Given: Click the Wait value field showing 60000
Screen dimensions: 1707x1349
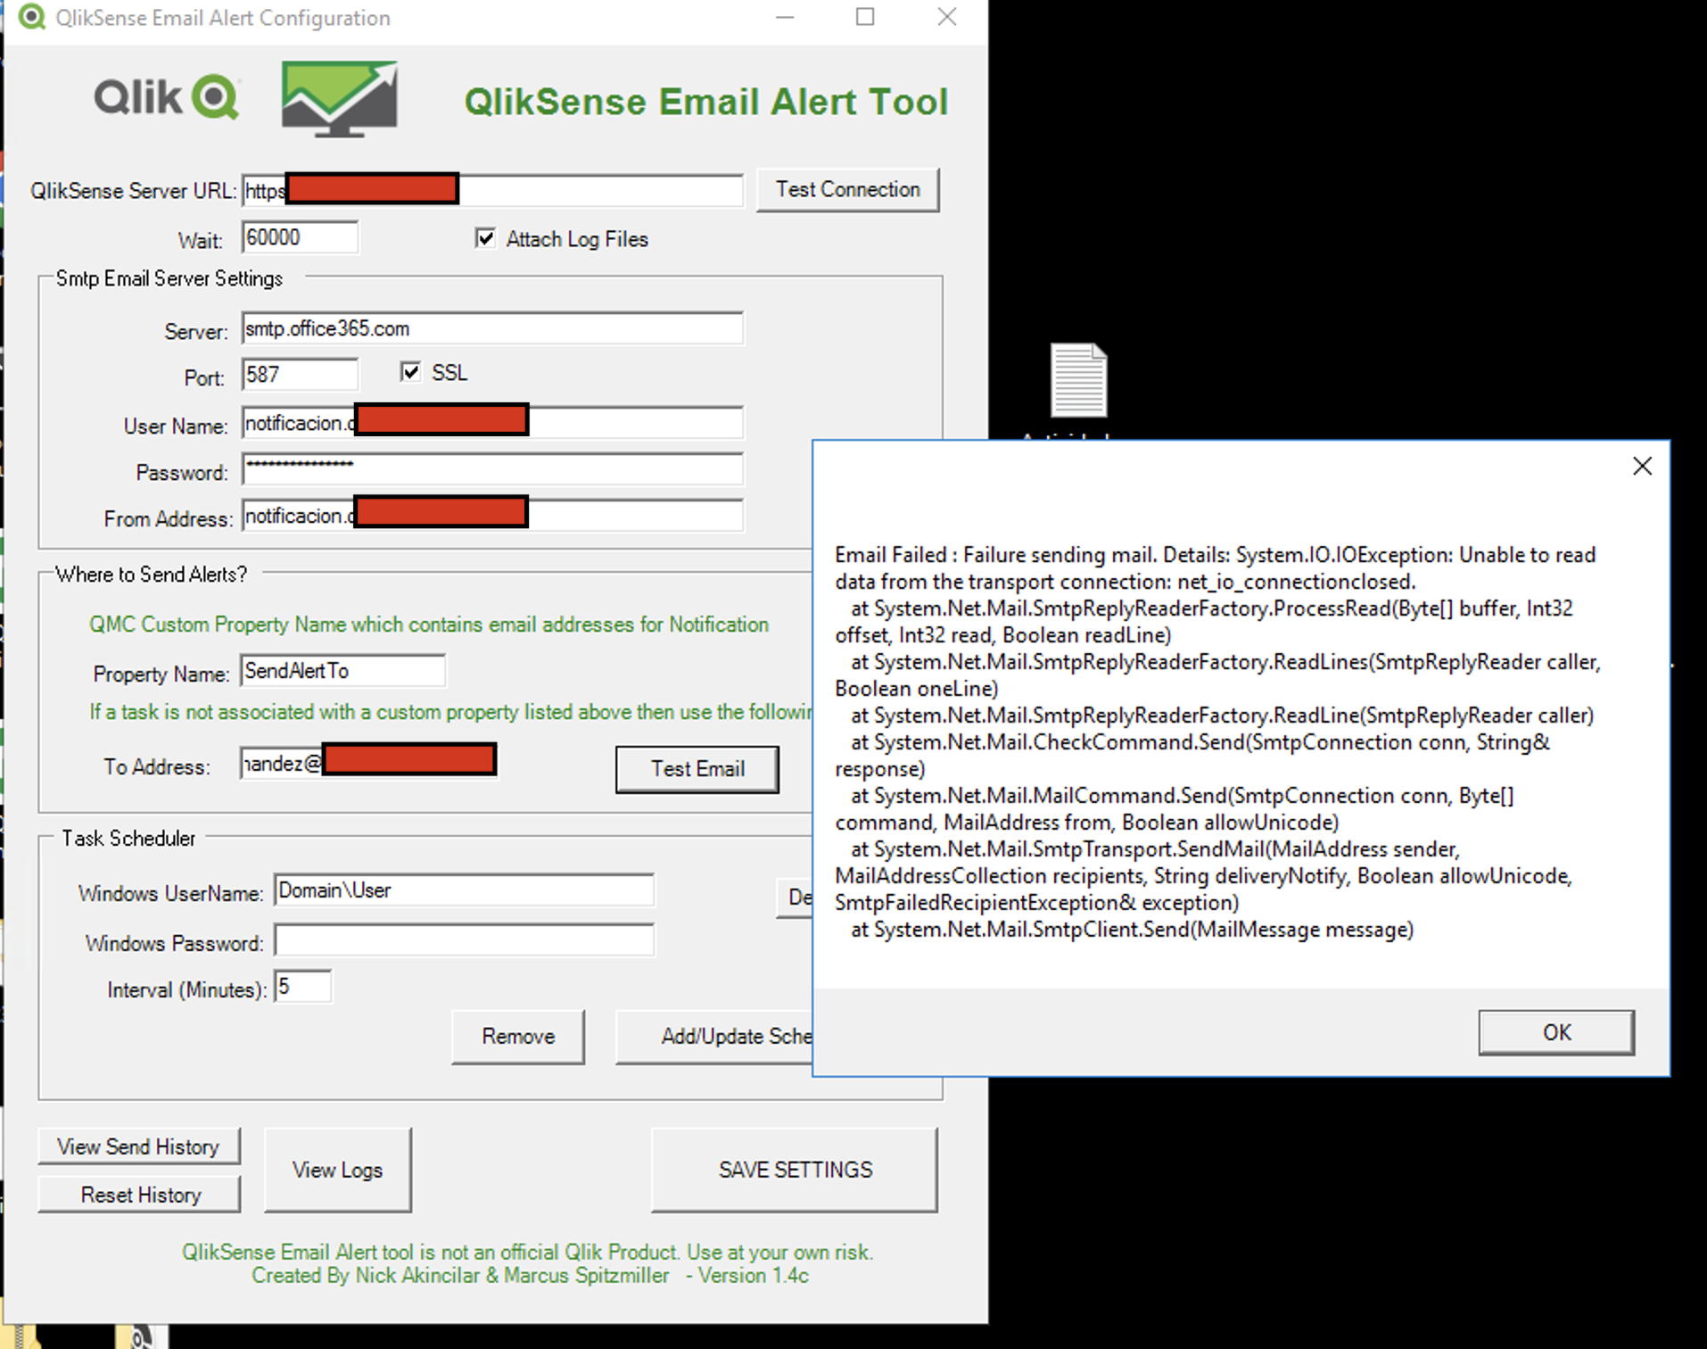Looking at the screenshot, I should [300, 237].
